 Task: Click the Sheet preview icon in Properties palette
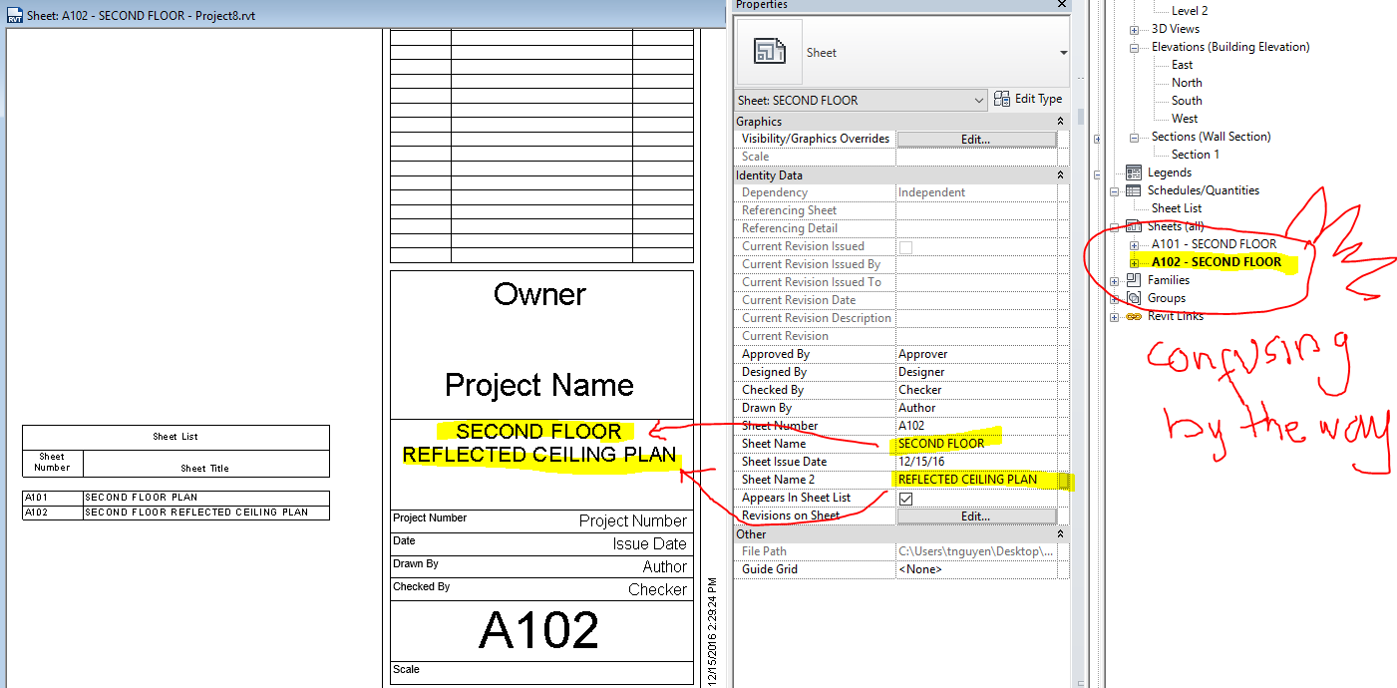[x=769, y=51]
